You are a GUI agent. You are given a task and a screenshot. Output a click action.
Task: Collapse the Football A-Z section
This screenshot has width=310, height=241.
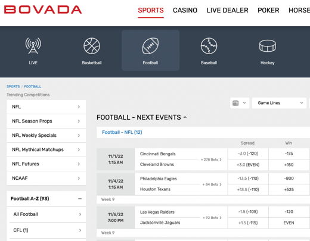pyautogui.click(x=80, y=199)
